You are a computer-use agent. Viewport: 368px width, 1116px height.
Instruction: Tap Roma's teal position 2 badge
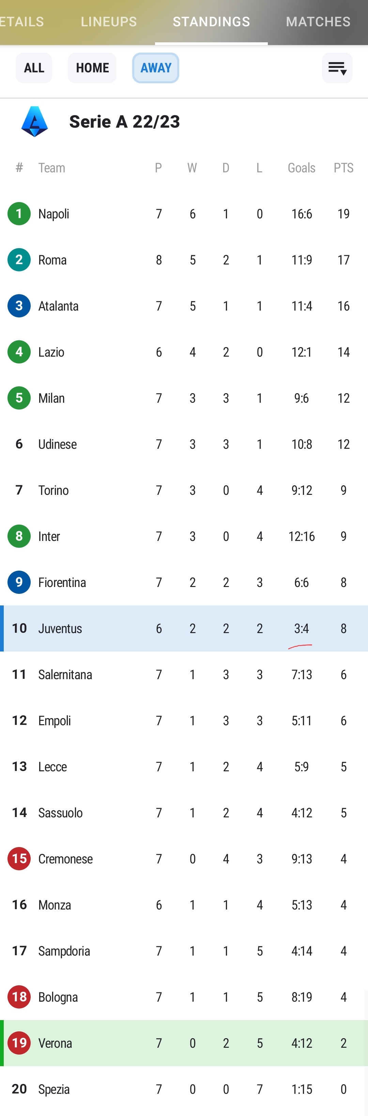click(x=19, y=260)
